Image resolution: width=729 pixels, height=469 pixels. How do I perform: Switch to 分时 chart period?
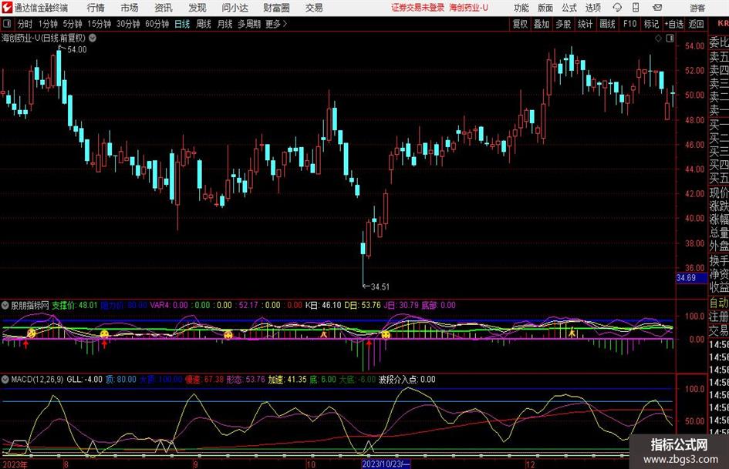[x=25, y=24]
